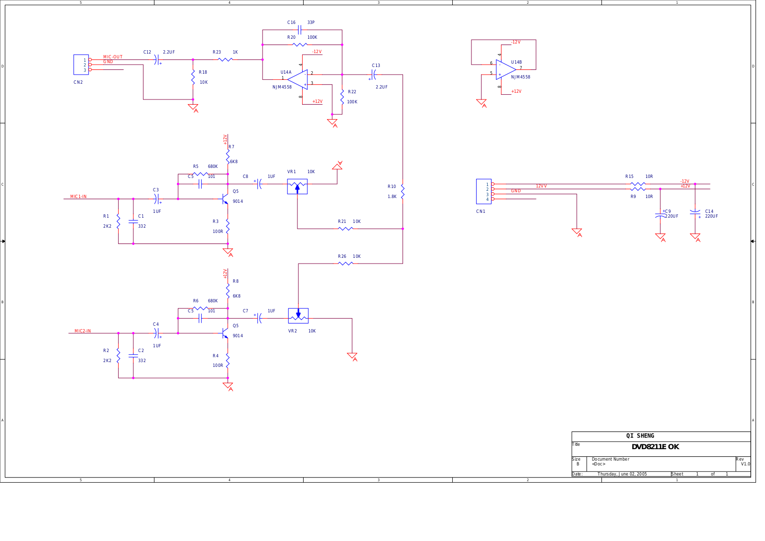Select the C8 1UF capacitor symbol
Screen dimensions: 765x541
click(x=259, y=184)
